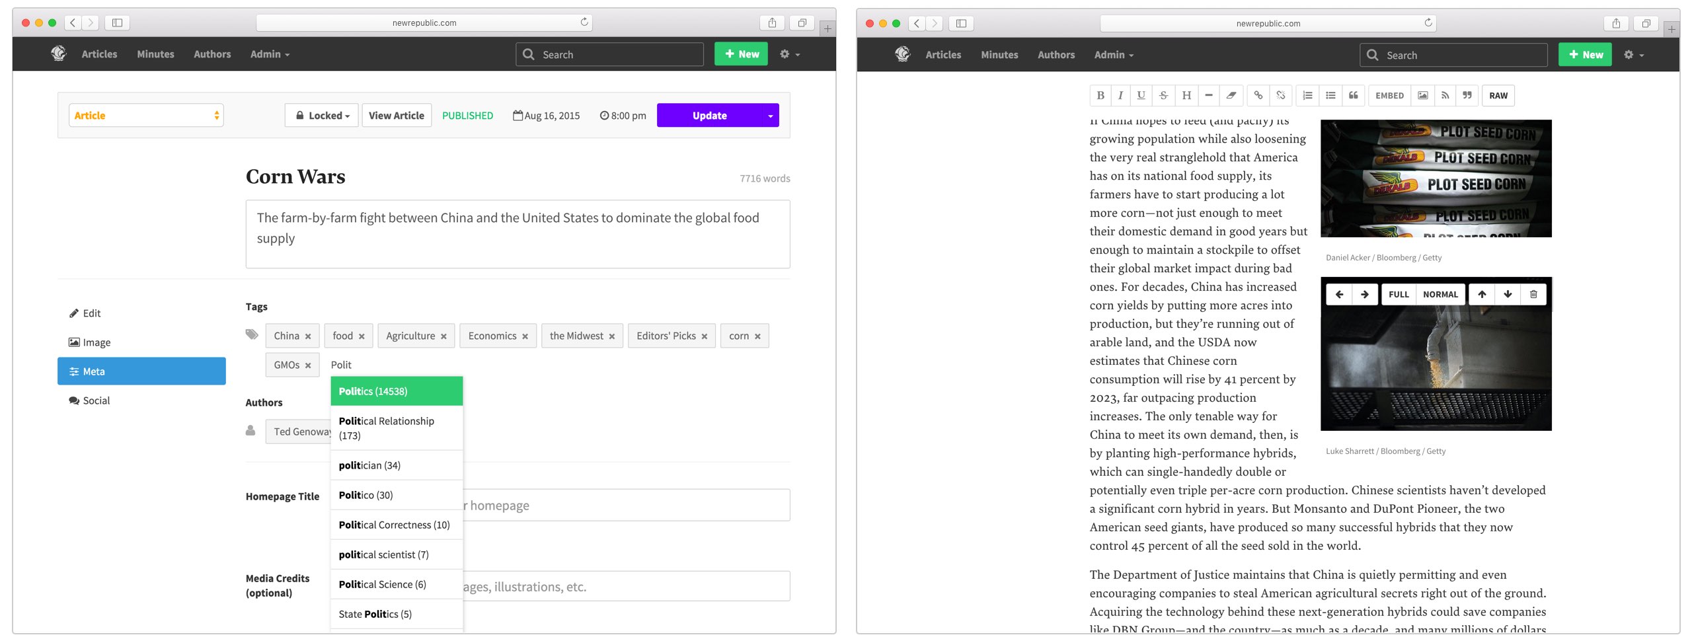Click the View Article button
This screenshot has width=1692, height=641.
[397, 115]
